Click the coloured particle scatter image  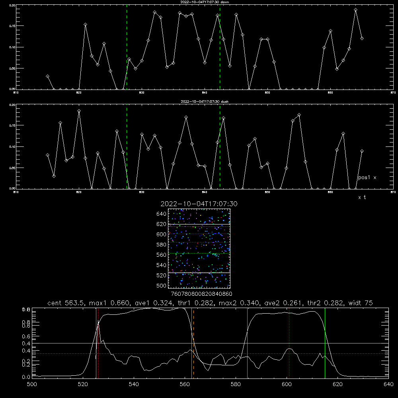coord(199,248)
